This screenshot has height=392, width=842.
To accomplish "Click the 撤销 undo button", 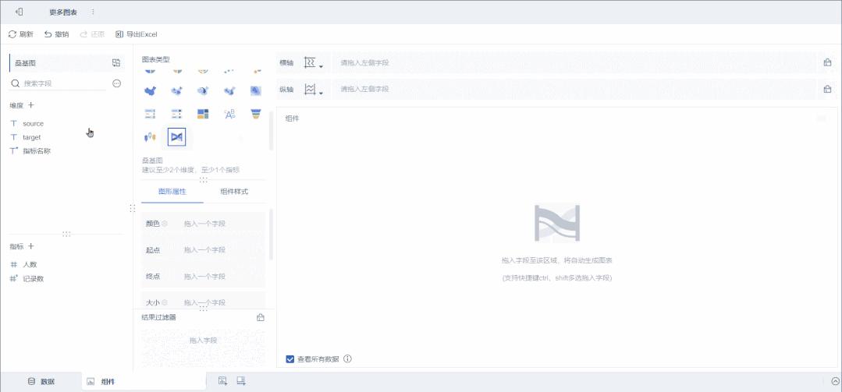I will 56,34.
